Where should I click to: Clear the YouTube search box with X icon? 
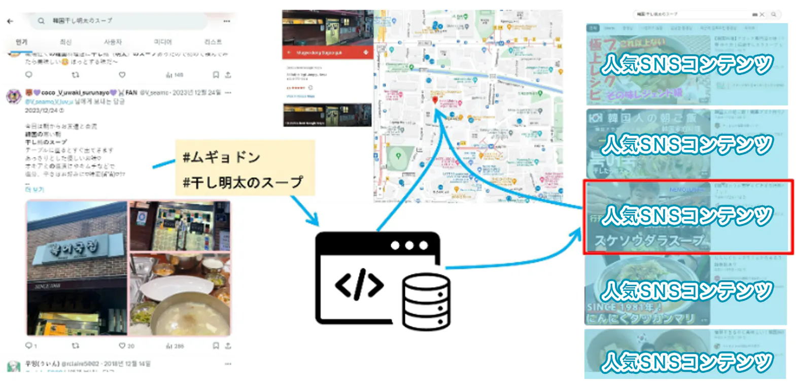click(762, 15)
